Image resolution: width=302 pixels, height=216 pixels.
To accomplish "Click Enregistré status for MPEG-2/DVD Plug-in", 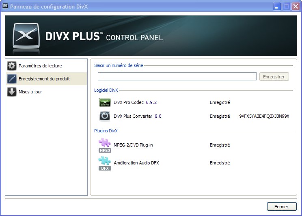I will point(220,145).
